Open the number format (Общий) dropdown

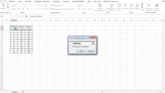point(92,5)
